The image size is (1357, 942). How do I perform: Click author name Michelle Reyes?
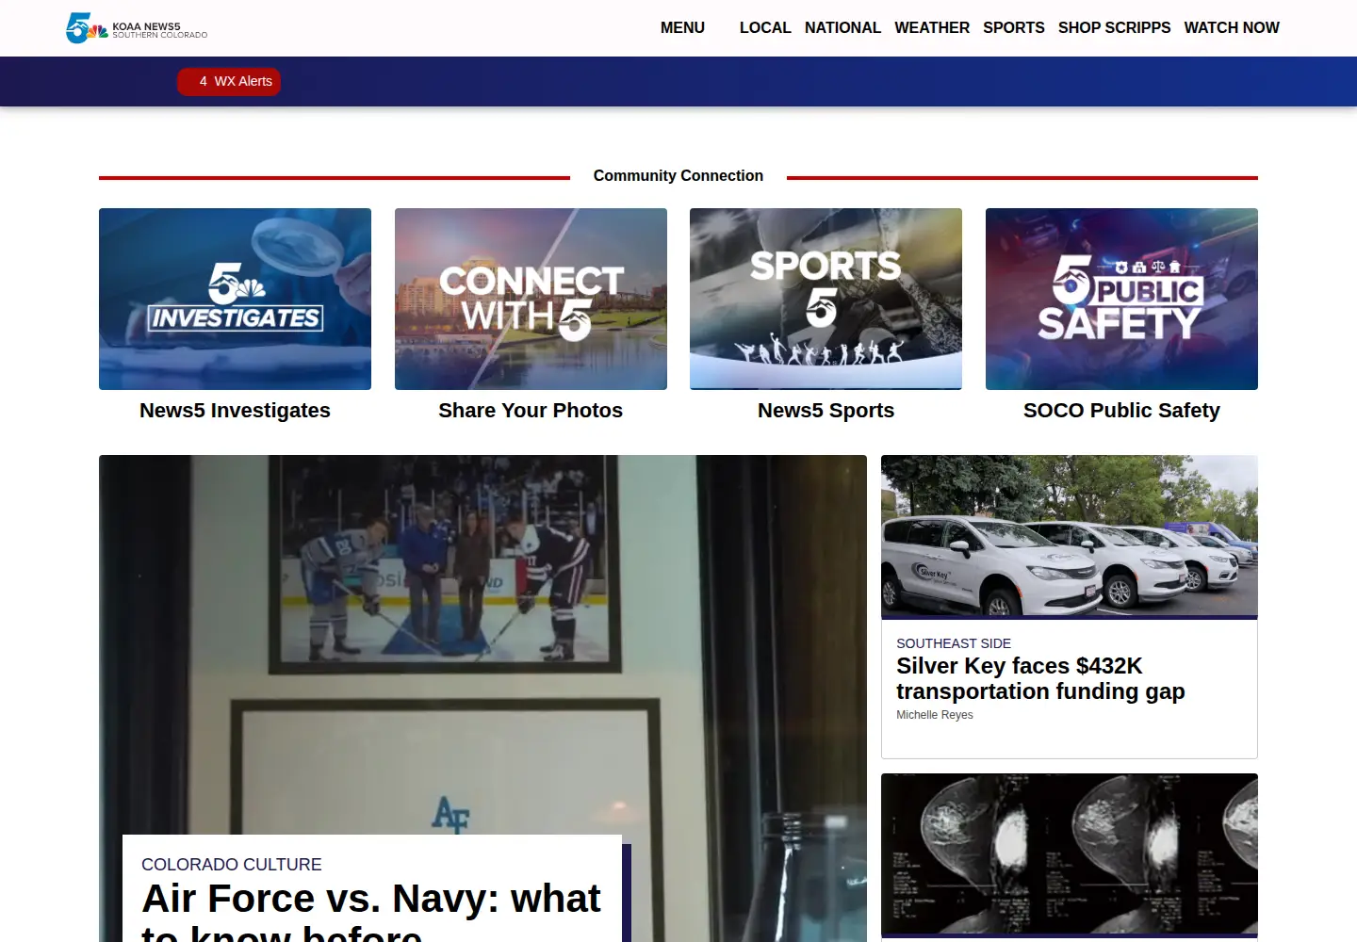[935, 715]
